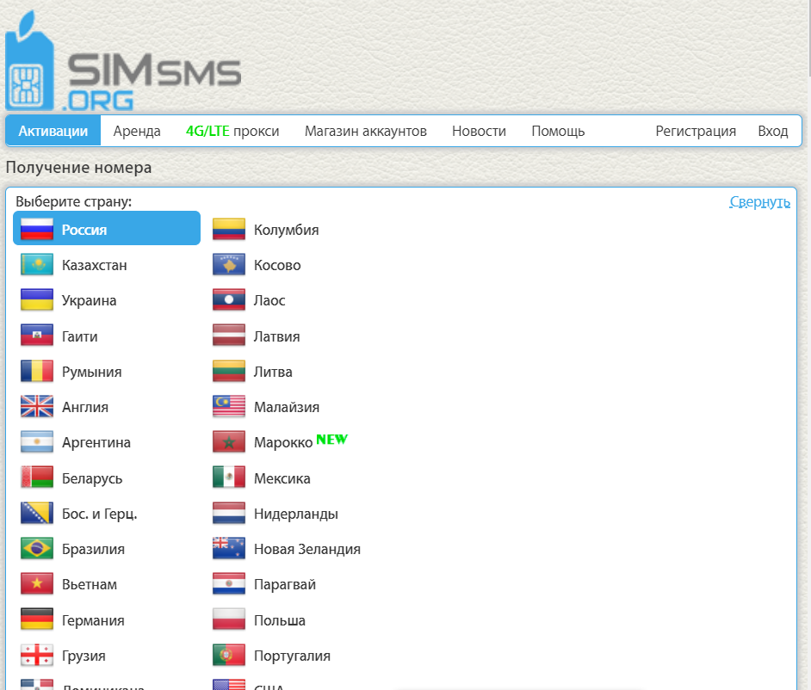Select the country name Украина

coord(89,301)
